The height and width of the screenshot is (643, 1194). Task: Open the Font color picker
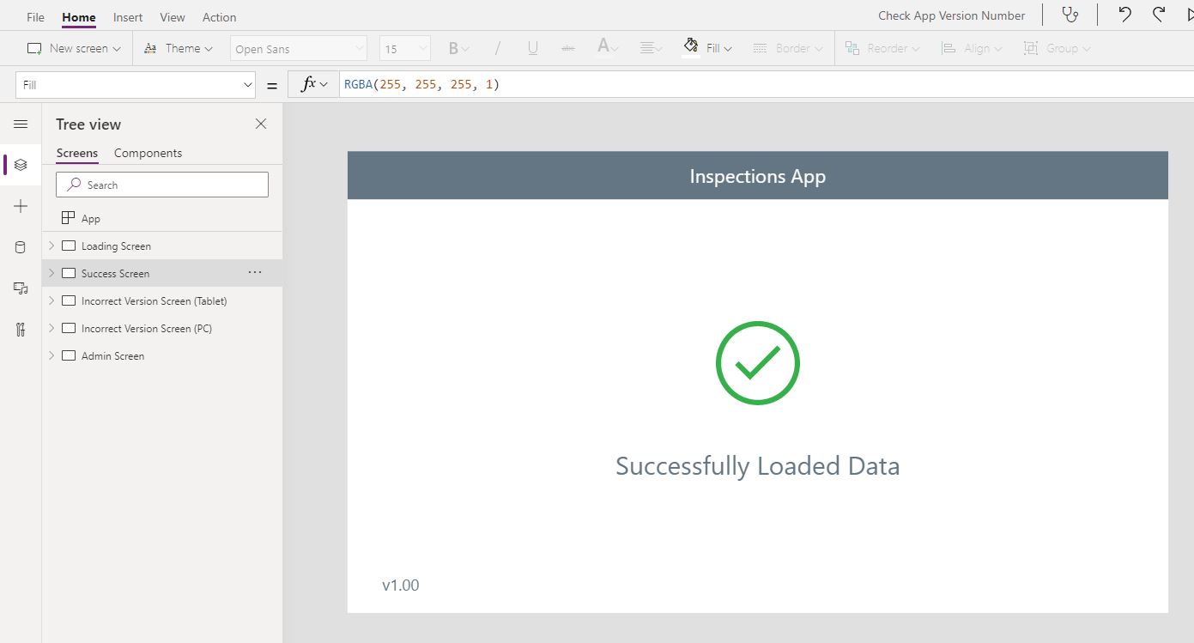(x=606, y=48)
